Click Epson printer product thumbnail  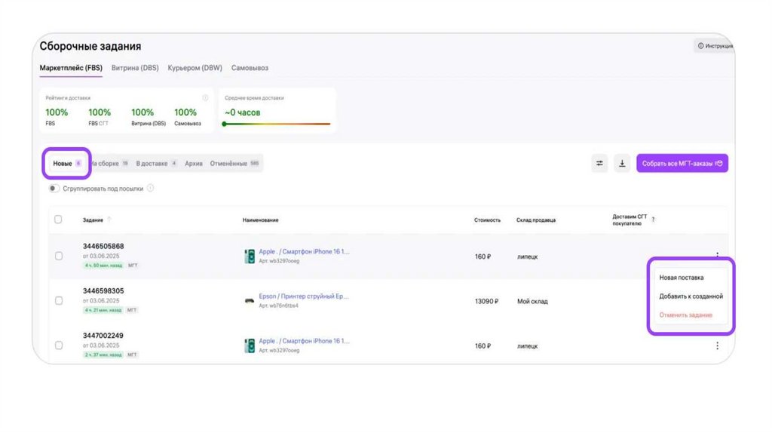tap(249, 301)
